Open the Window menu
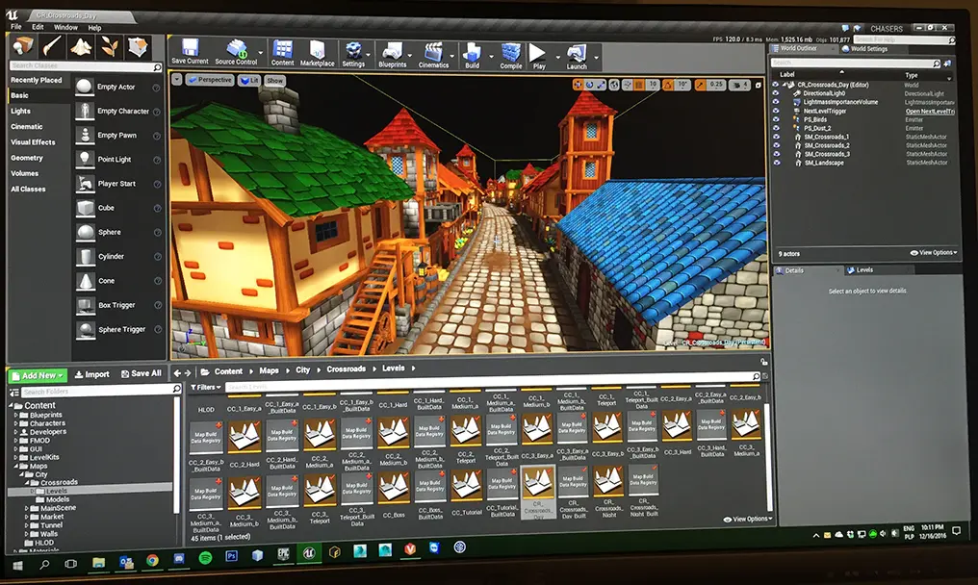Image resolution: width=978 pixels, height=585 pixels. (x=65, y=28)
